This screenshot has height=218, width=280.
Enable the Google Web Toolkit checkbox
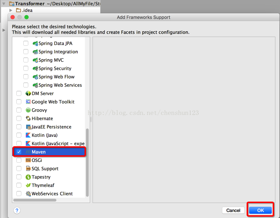coord(19,102)
